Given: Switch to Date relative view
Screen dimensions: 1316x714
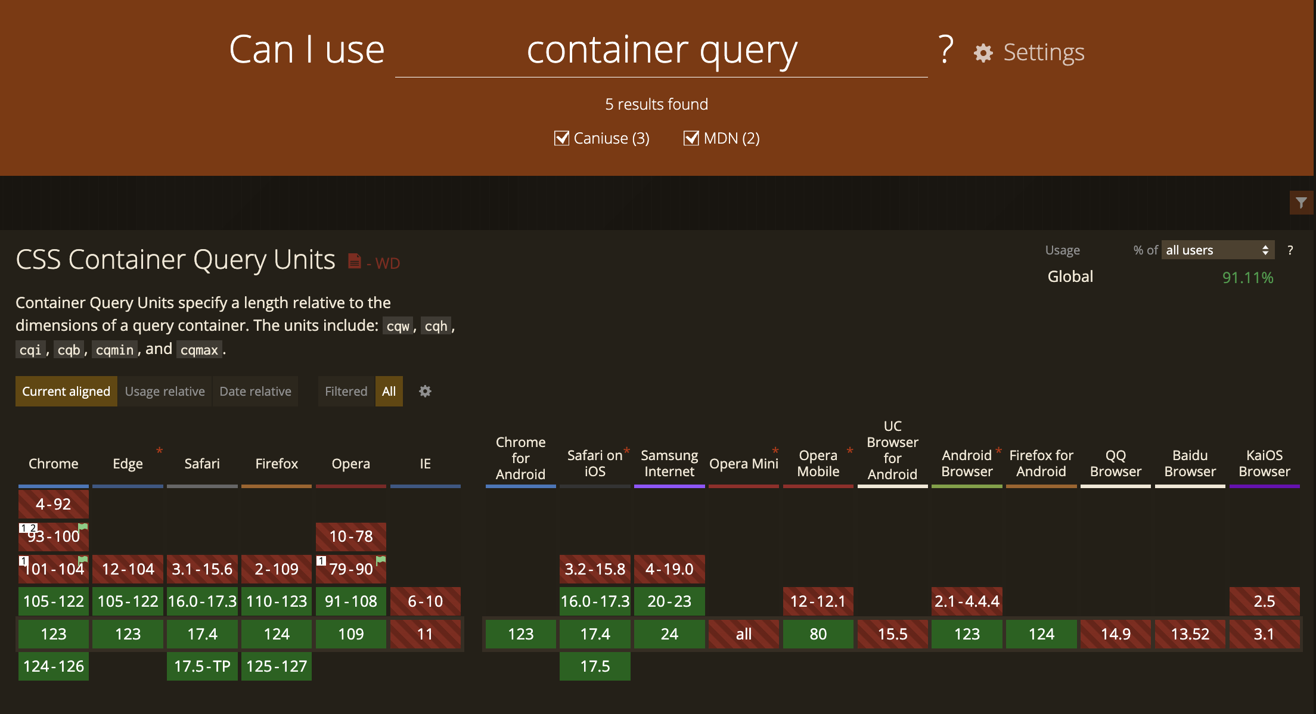Looking at the screenshot, I should tap(255, 392).
